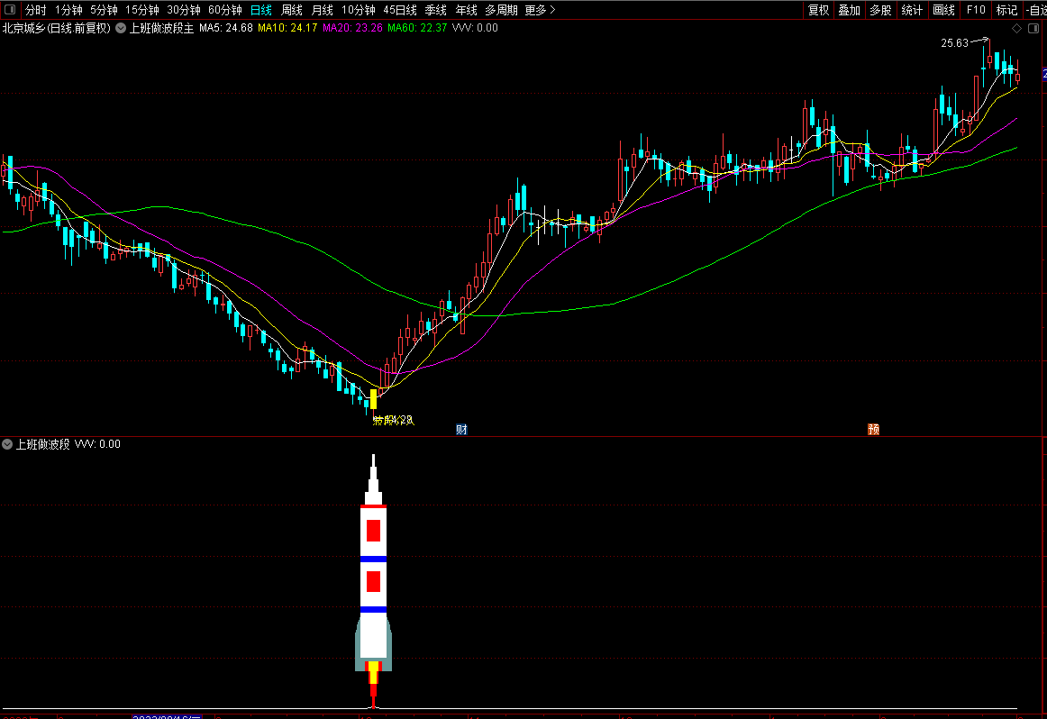Switch to the 年线 yearly chart
Screen dimensions: 1047x719
pyautogui.click(x=467, y=10)
